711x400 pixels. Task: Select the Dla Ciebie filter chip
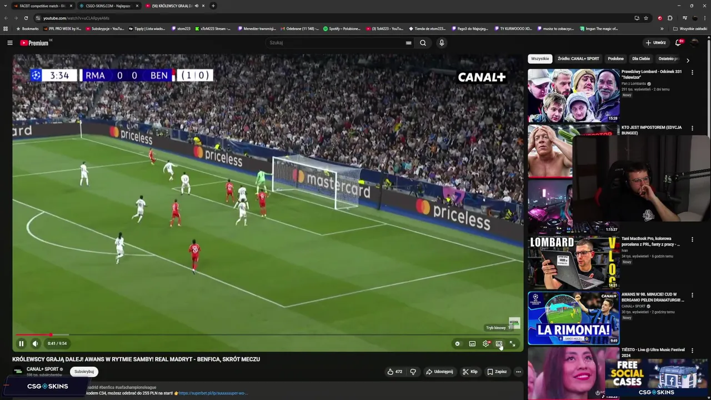pos(641,59)
